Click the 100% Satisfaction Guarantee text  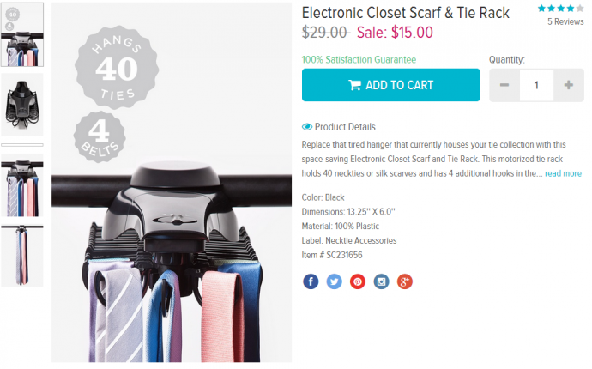(x=359, y=60)
